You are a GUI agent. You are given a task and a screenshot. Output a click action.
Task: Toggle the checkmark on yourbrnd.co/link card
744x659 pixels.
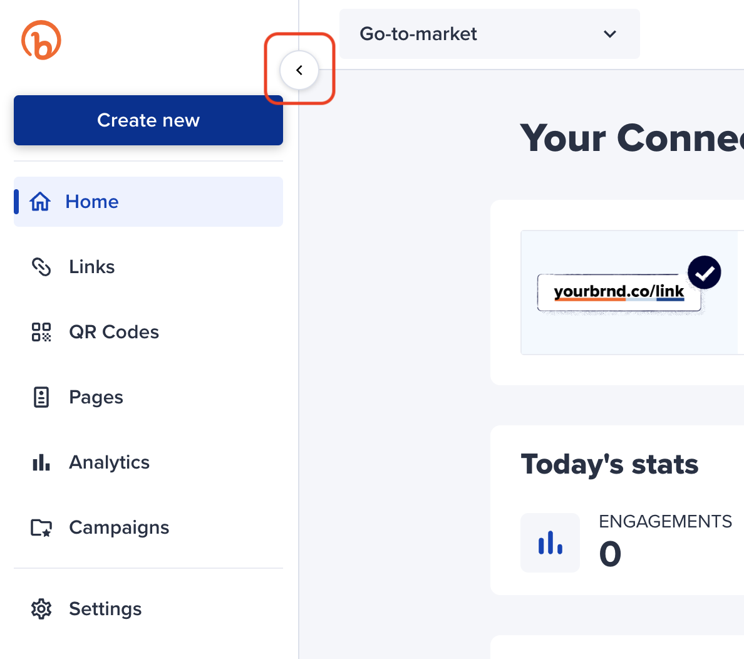(x=704, y=272)
